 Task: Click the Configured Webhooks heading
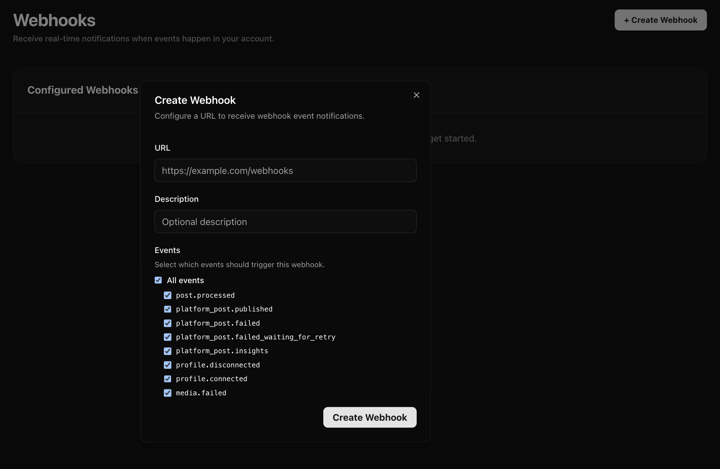coord(83,90)
